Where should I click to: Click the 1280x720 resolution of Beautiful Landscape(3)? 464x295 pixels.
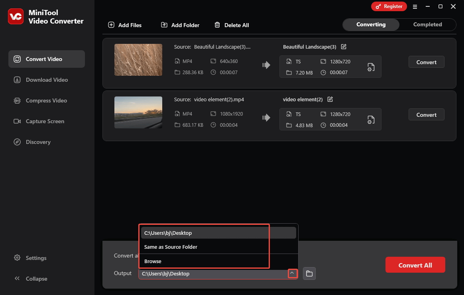pyautogui.click(x=340, y=61)
